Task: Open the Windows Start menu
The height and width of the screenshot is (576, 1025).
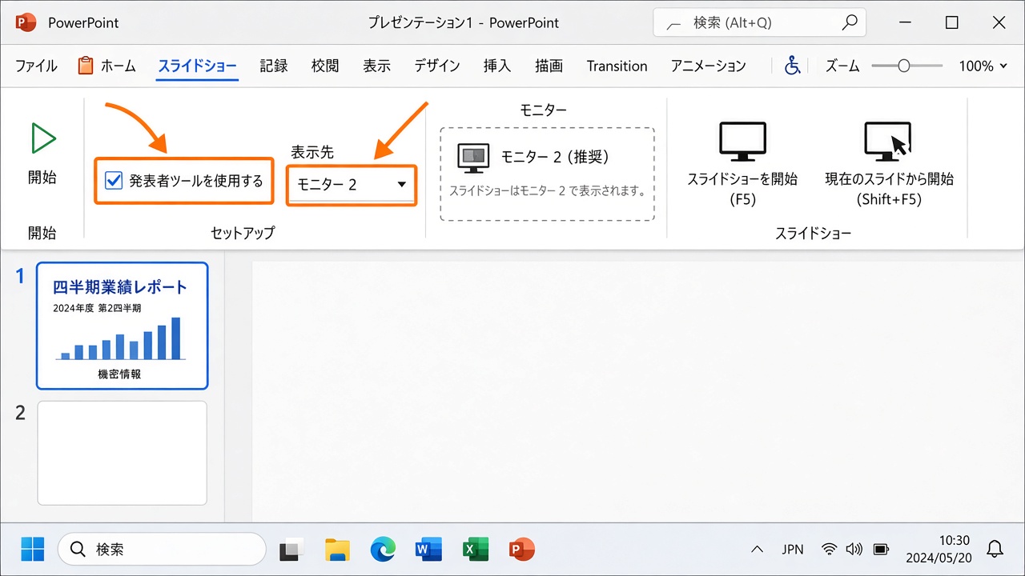Action: point(33,550)
